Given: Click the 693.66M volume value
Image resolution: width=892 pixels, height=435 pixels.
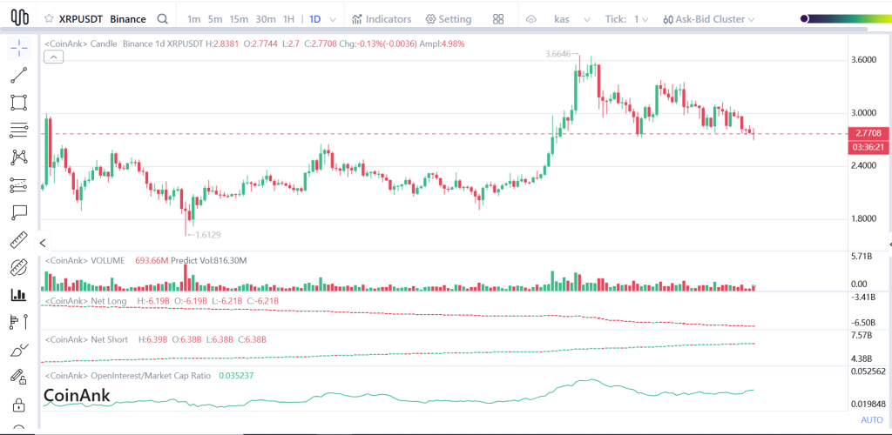Looking at the screenshot, I should 152,260.
